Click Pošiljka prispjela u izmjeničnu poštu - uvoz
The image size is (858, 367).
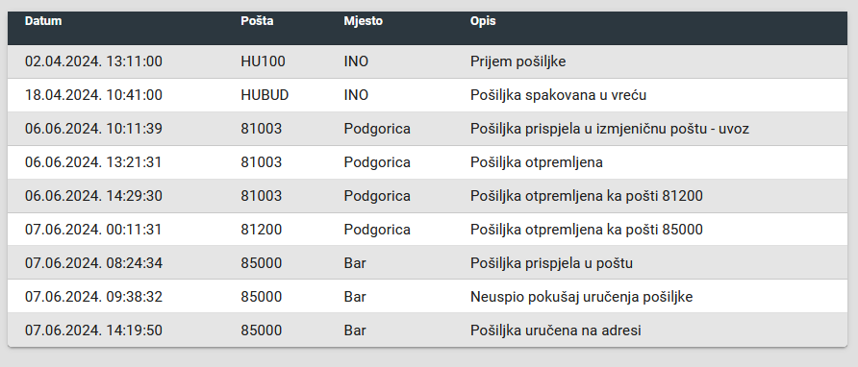(x=610, y=129)
